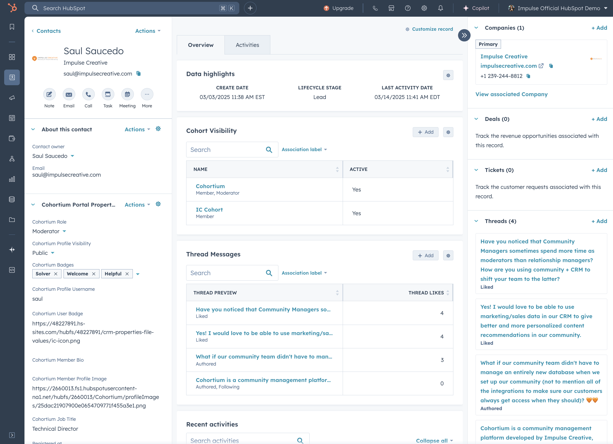
Task: Open the Commerce wallet sidebar icon
Action: (x=12, y=138)
